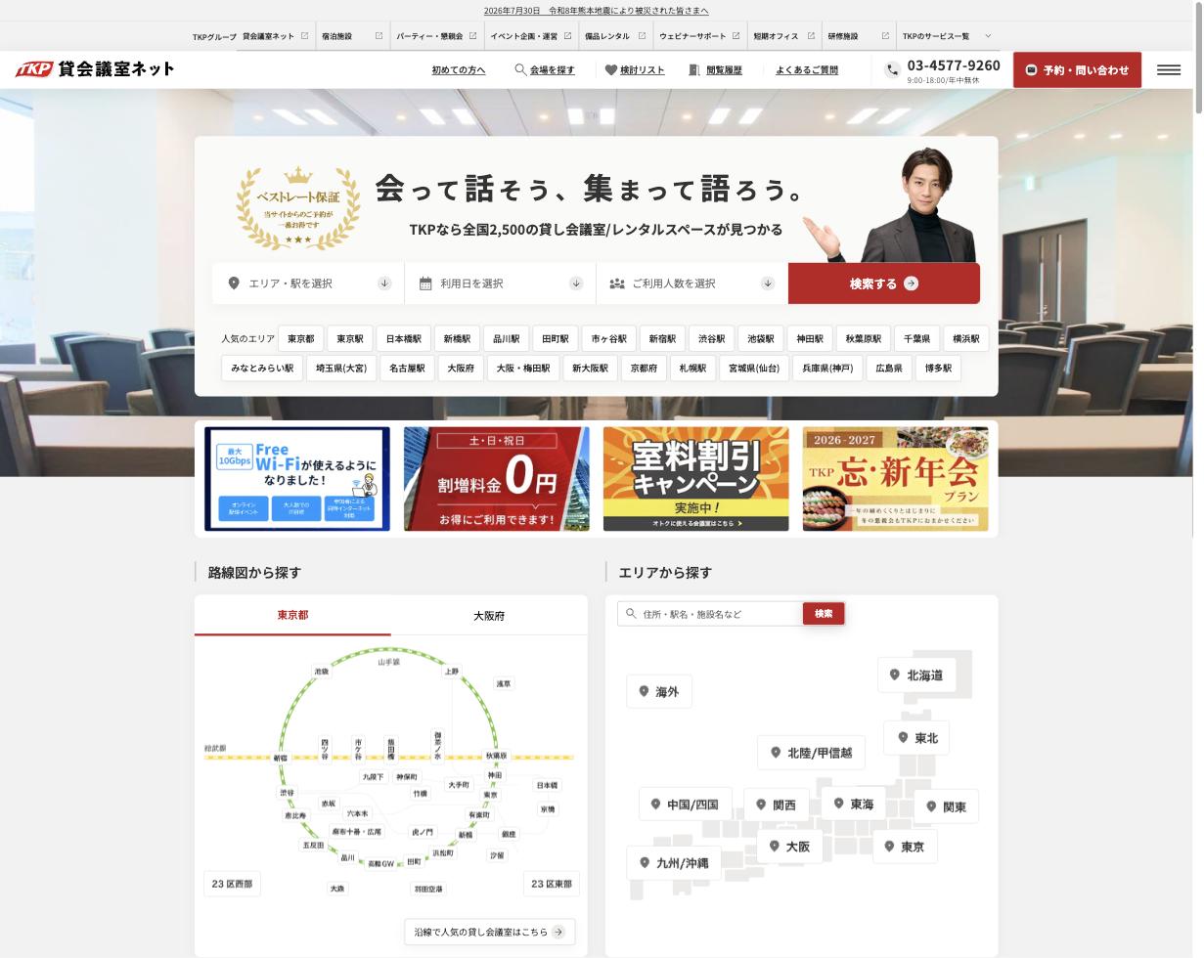Click the pin icon on 九州/沖縄 label
The height and width of the screenshot is (958, 1204).
(645, 863)
